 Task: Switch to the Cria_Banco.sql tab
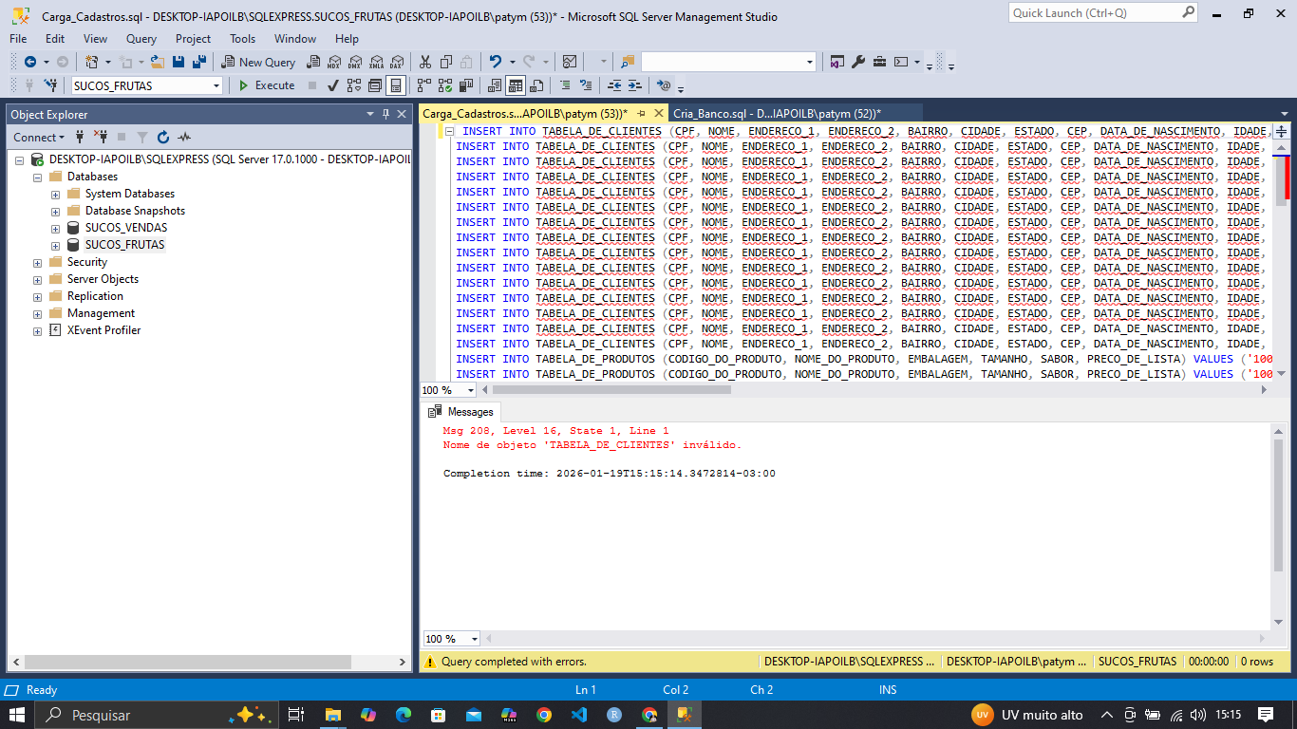777,113
